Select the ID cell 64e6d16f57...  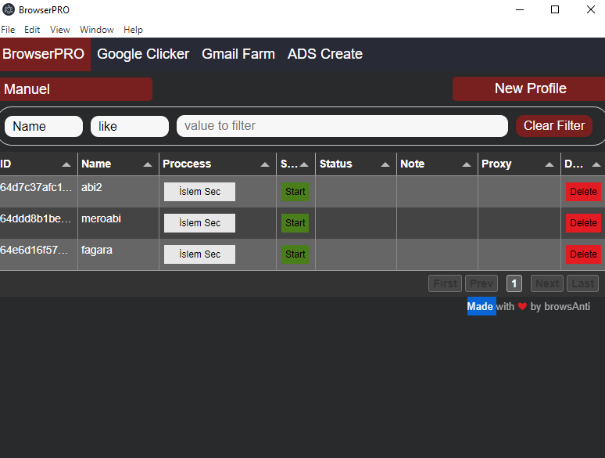click(38, 254)
